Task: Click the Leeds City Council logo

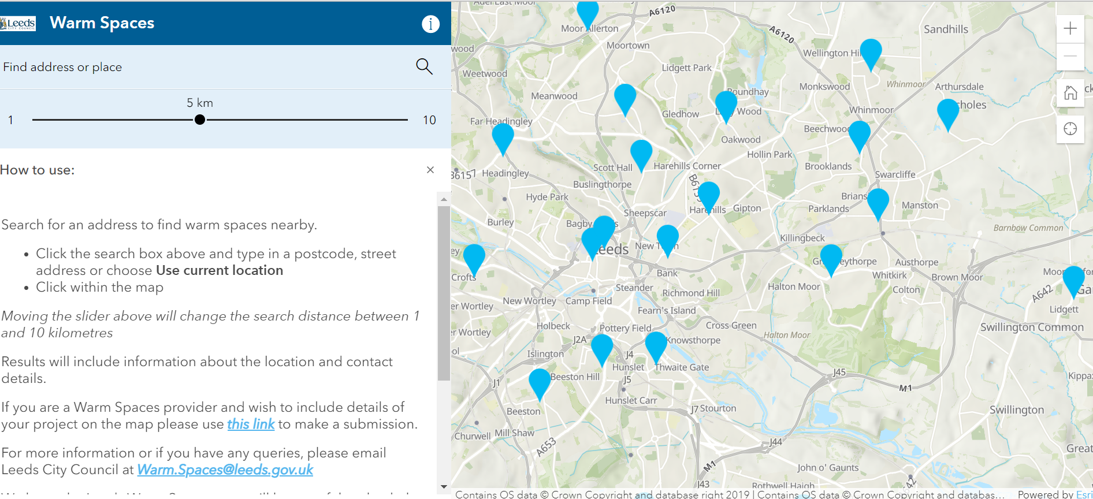Action: tap(18, 24)
